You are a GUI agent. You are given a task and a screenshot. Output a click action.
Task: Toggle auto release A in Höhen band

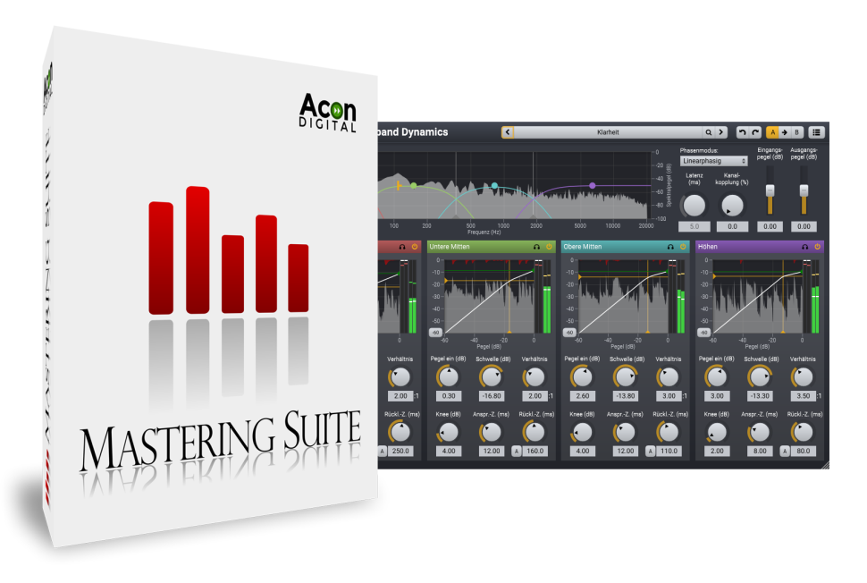tap(785, 452)
